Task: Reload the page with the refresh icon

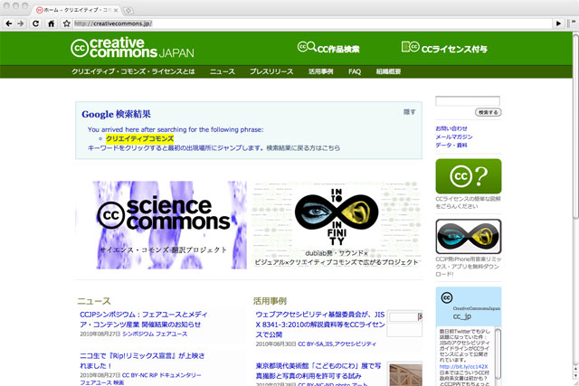Action: click(35, 24)
